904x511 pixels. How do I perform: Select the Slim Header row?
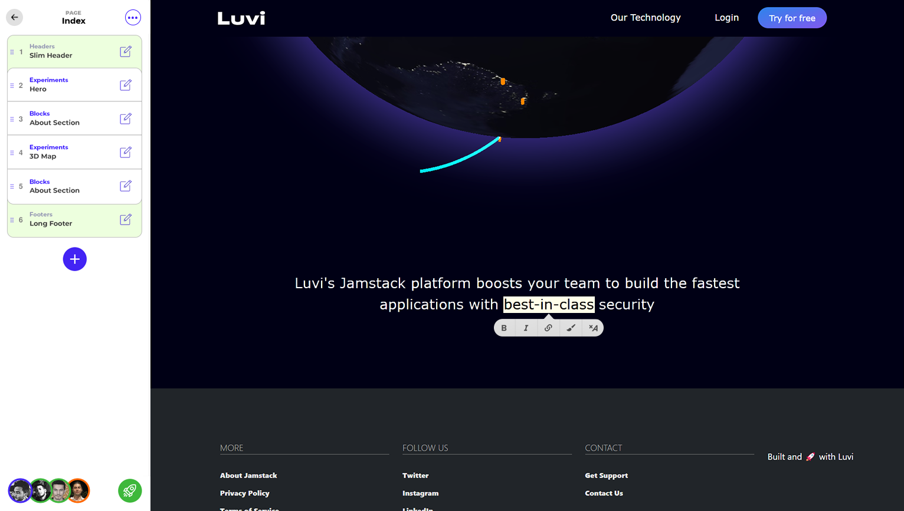click(74, 52)
